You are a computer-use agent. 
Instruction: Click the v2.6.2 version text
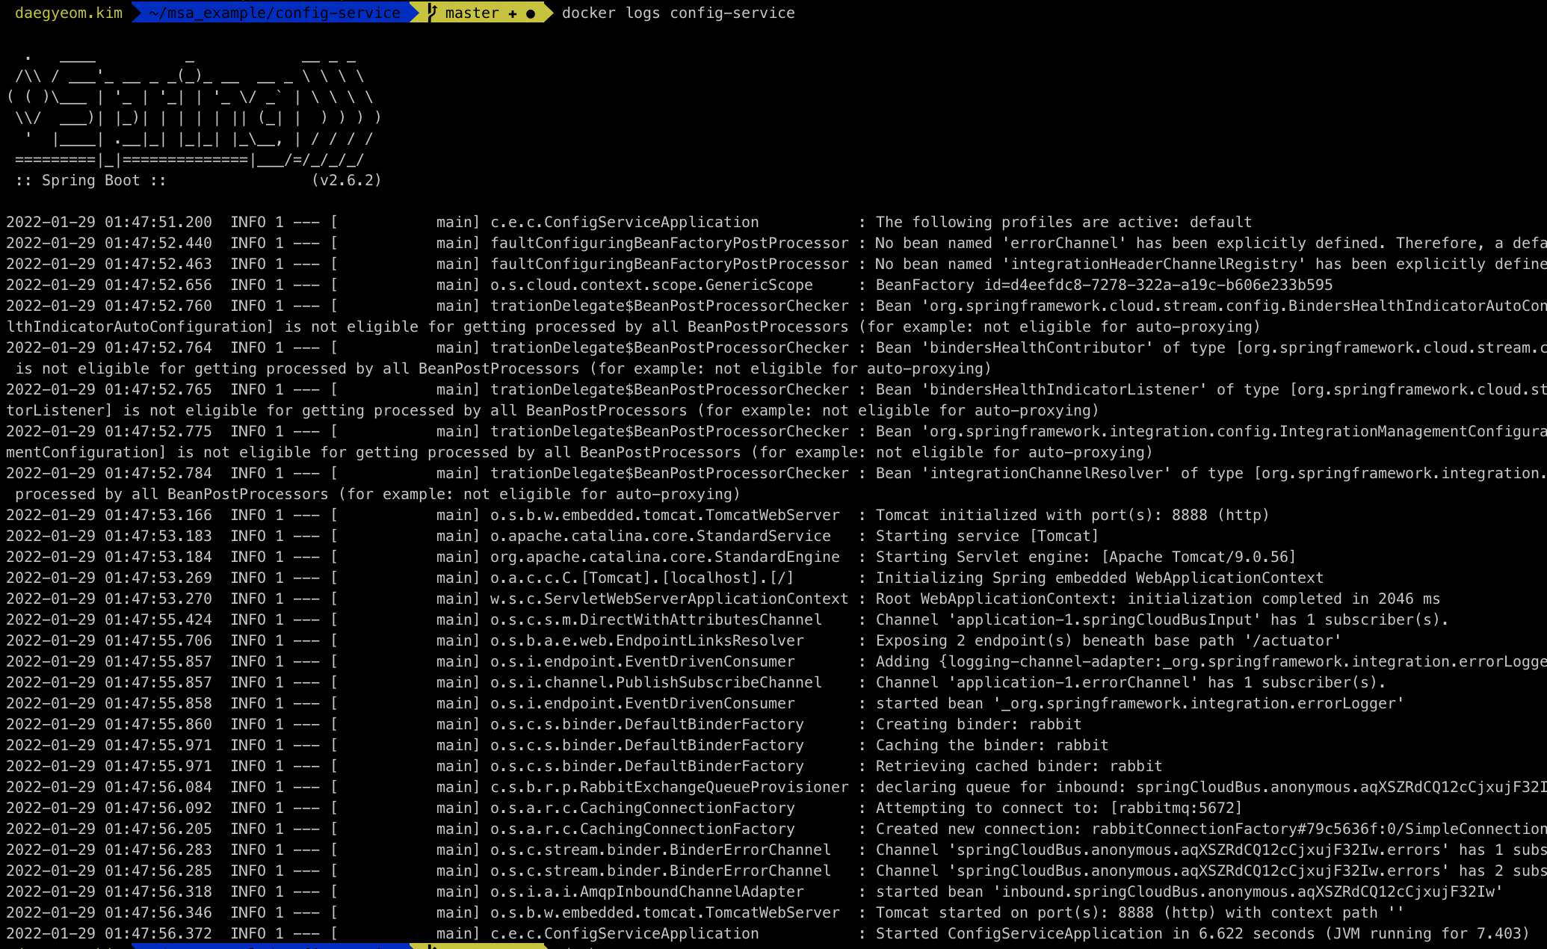click(x=346, y=180)
